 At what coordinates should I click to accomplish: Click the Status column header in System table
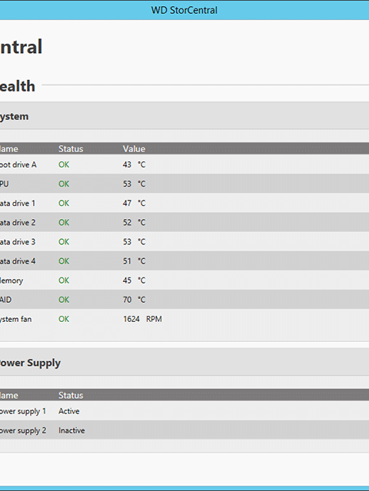pos(71,149)
